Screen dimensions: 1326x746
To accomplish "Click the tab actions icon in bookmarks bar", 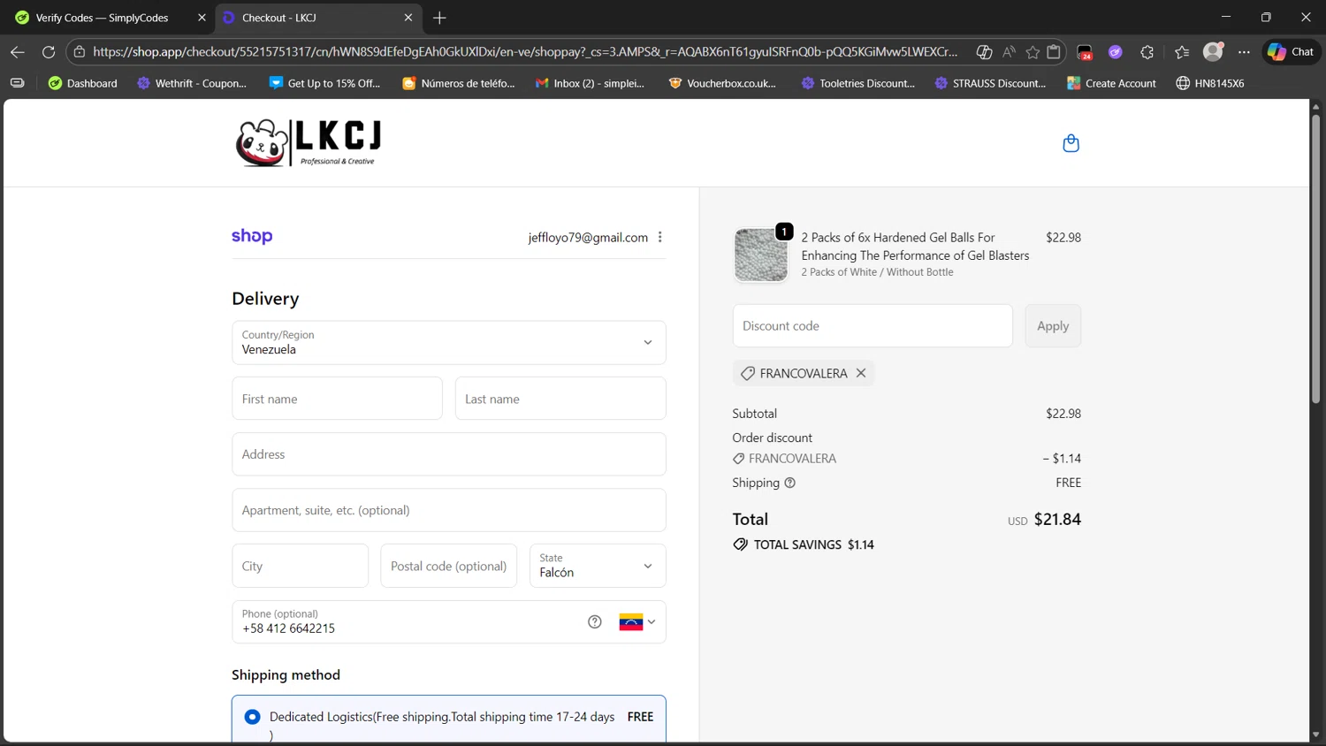I will click(17, 83).
